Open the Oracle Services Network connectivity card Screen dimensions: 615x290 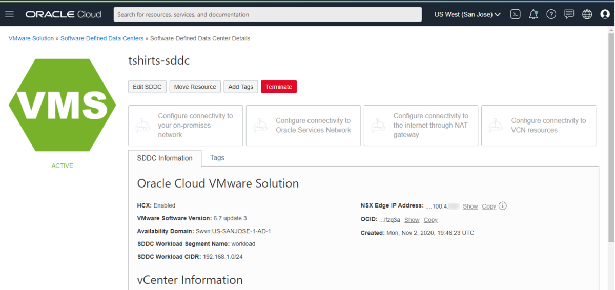point(303,126)
